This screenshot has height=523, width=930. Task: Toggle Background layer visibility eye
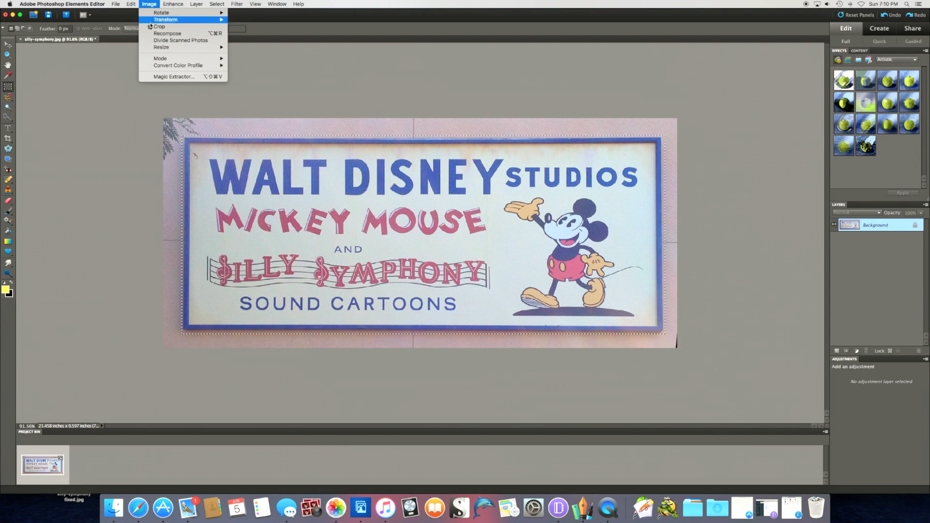(834, 224)
